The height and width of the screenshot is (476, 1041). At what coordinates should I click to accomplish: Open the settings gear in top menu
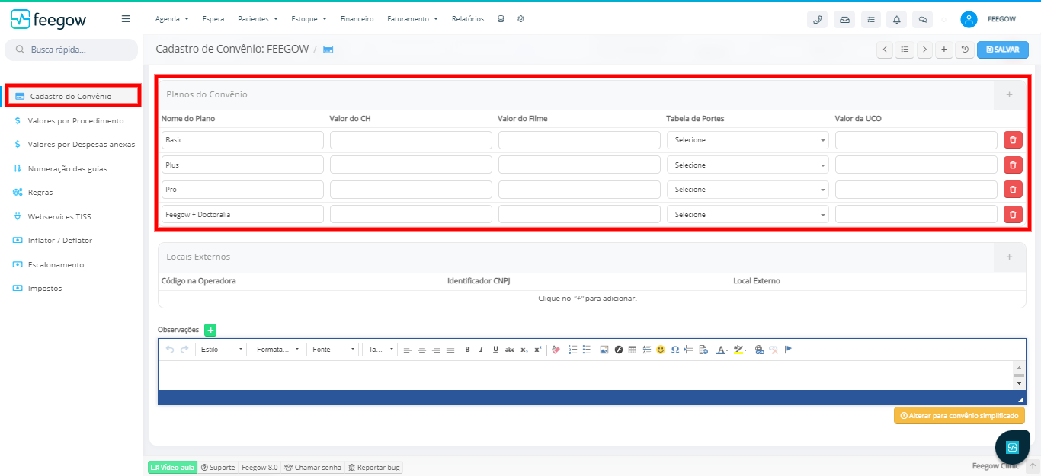(x=520, y=19)
